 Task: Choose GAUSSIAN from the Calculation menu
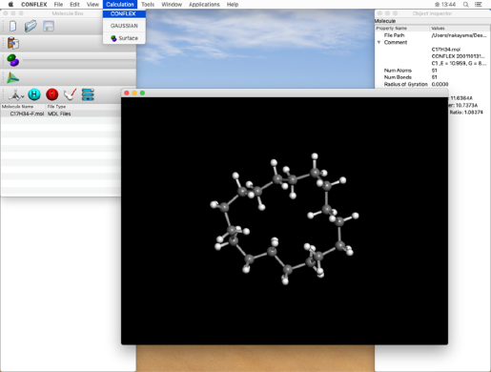click(124, 26)
